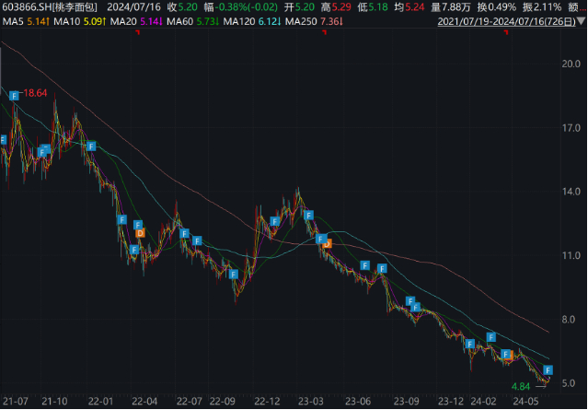The image size is (588, 410).
Task: Click the 11.0 price axis label
Action: [571, 256]
